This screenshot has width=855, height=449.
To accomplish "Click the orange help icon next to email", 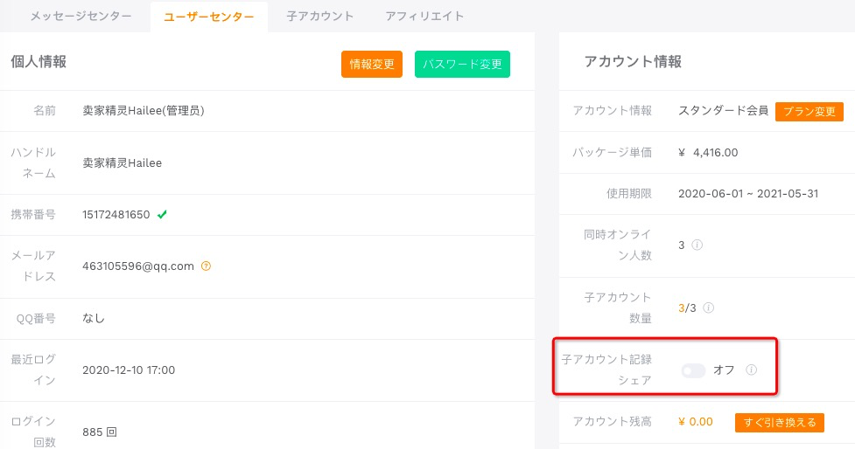I will point(206,266).
